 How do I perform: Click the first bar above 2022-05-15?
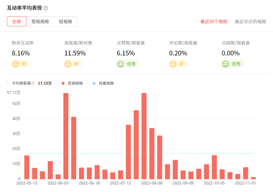click(27, 167)
